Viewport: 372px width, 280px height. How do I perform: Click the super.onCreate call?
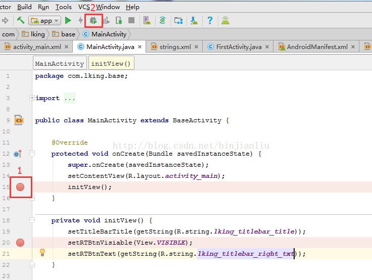click(x=138, y=165)
